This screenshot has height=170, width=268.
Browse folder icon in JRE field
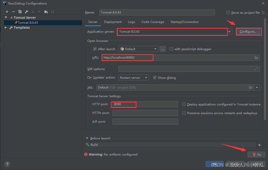251,87
